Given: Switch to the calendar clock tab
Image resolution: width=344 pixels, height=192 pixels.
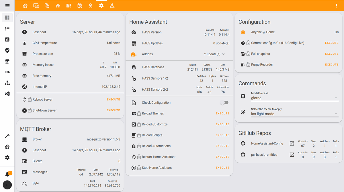Looking at the screenshot, I should 80,6.
